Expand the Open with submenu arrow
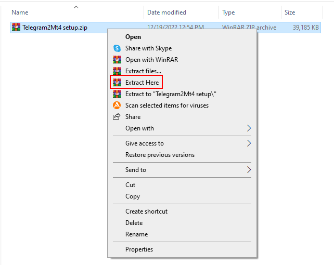This screenshot has height=265, width=334. pos(249,128)
